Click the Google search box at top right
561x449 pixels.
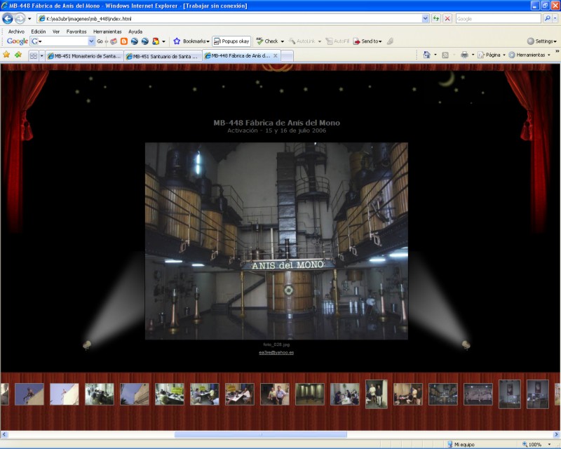pos(498,19)
